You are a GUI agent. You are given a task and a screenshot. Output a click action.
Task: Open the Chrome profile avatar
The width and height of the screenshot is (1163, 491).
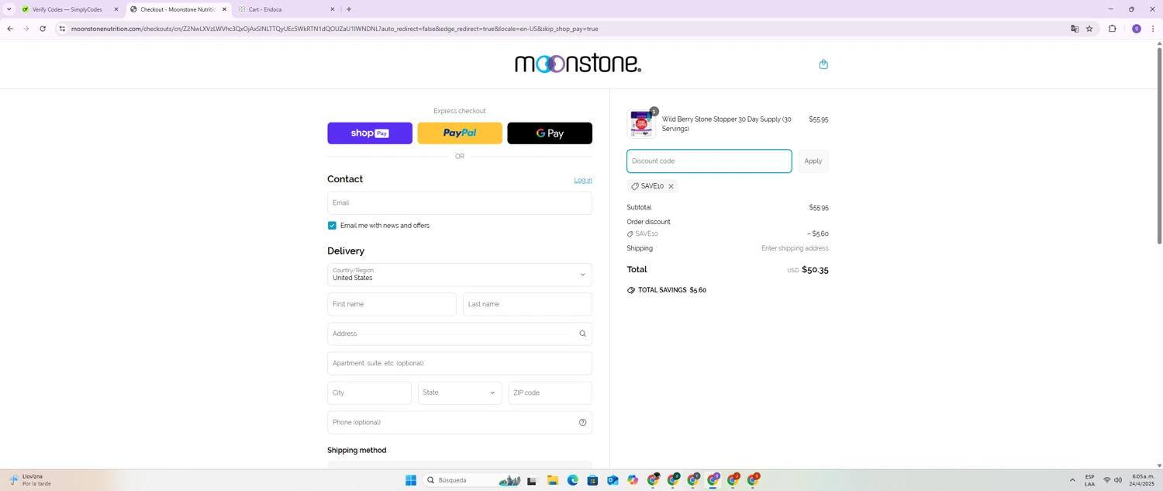1137,29
